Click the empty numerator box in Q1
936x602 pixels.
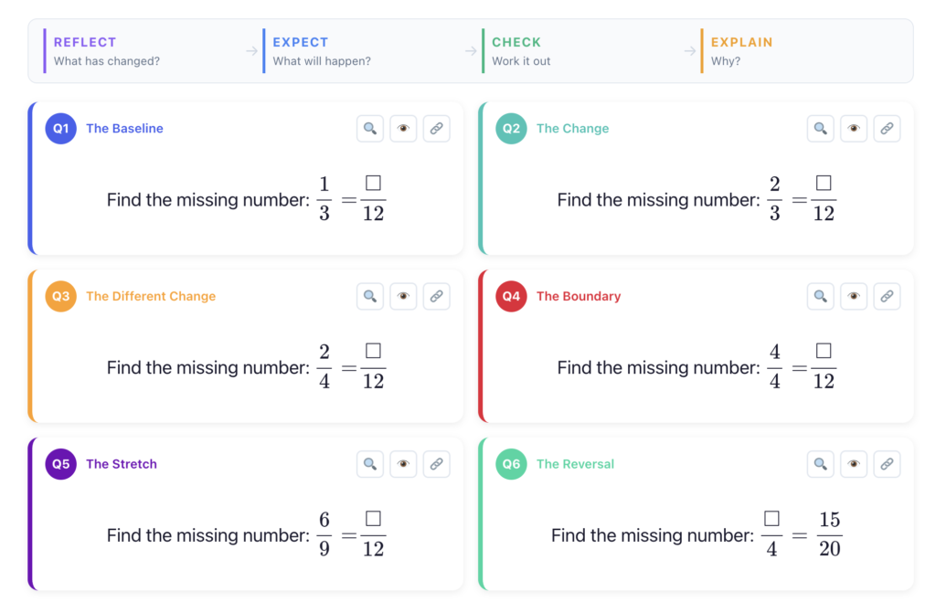point(373,185)
